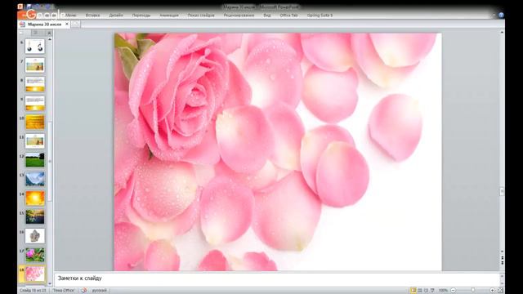Open the Рецензирование tab
The image size is (523, 294).
coord(239,16)
